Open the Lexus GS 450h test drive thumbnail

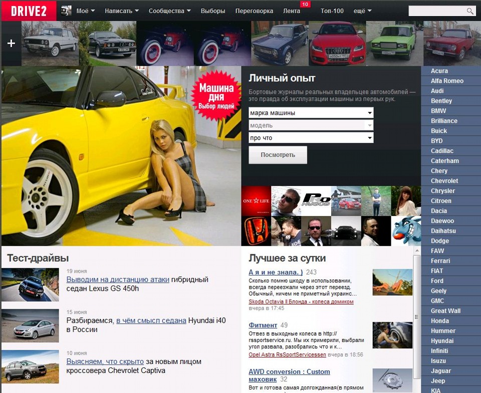30,285
